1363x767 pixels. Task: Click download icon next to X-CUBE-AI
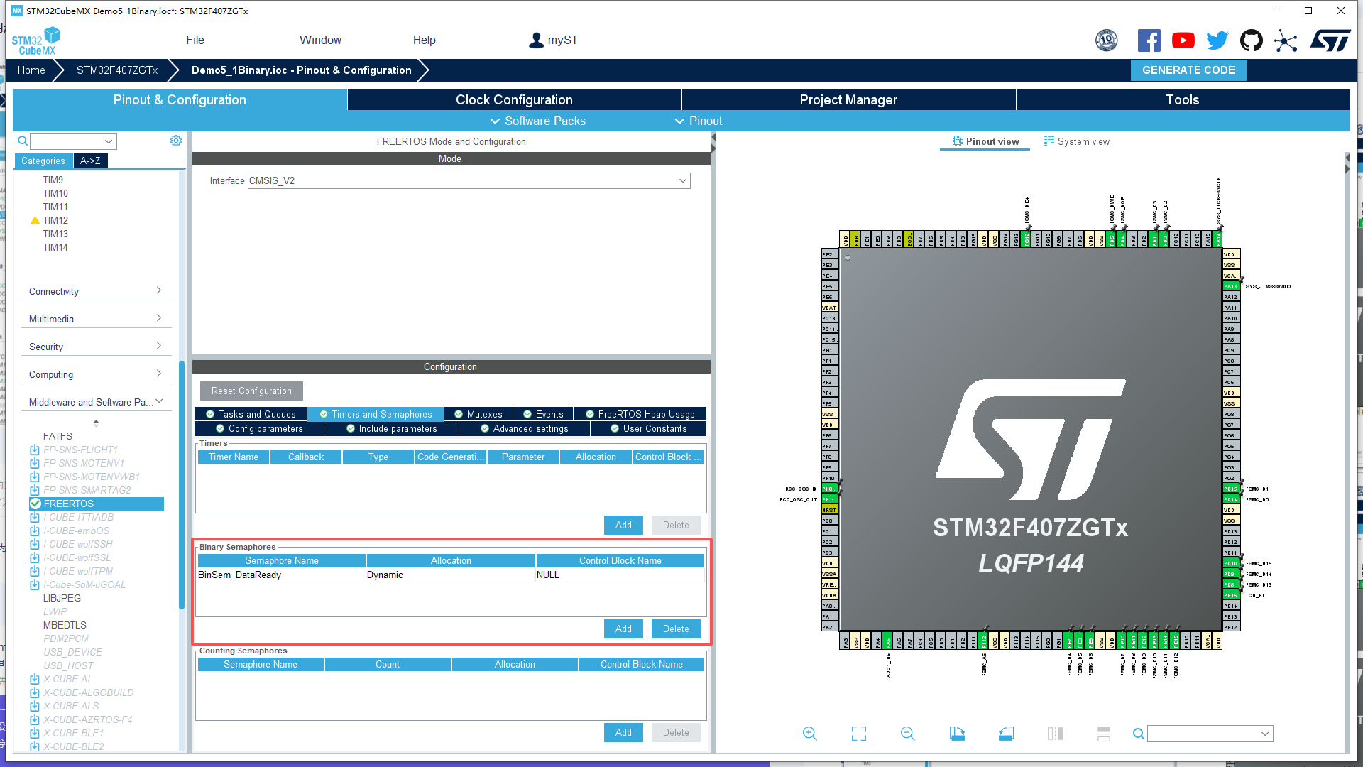(34, 679)
